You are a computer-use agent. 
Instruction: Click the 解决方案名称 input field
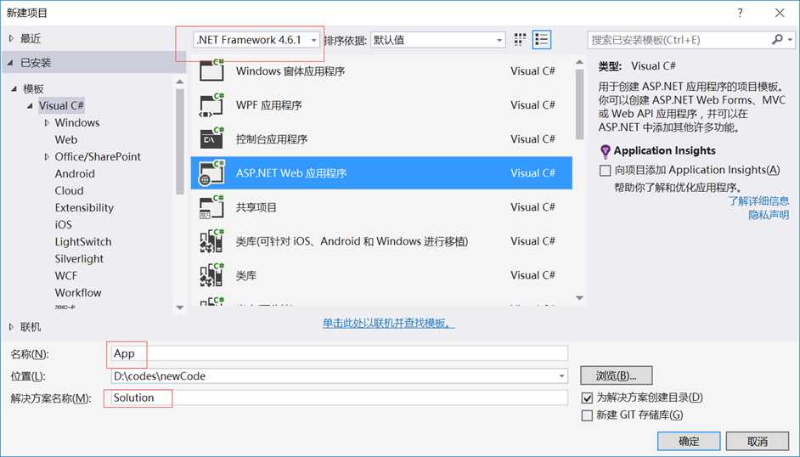[x=340, y=398]
